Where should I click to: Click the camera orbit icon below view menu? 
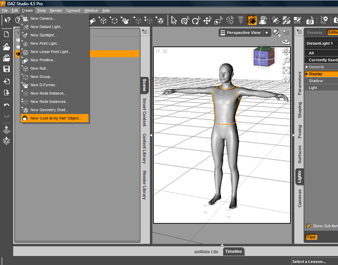[x=286, y=42]
